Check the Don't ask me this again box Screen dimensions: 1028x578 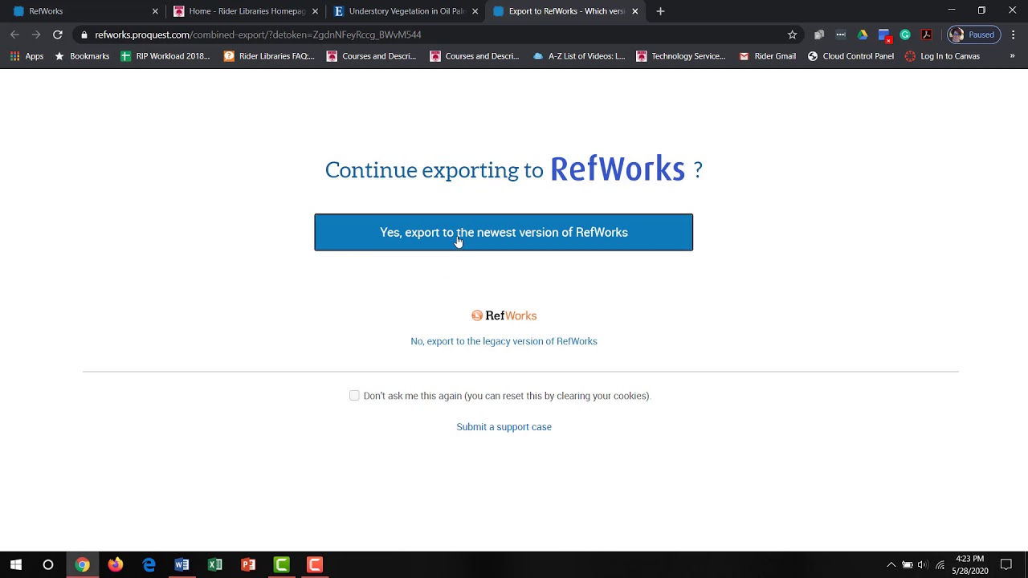354,395
